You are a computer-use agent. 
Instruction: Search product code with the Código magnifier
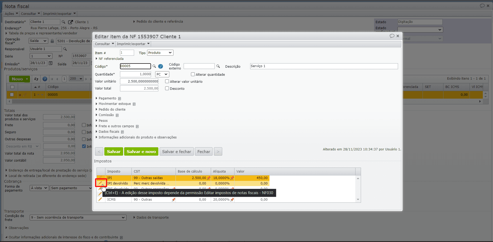(x=154, y=66)
